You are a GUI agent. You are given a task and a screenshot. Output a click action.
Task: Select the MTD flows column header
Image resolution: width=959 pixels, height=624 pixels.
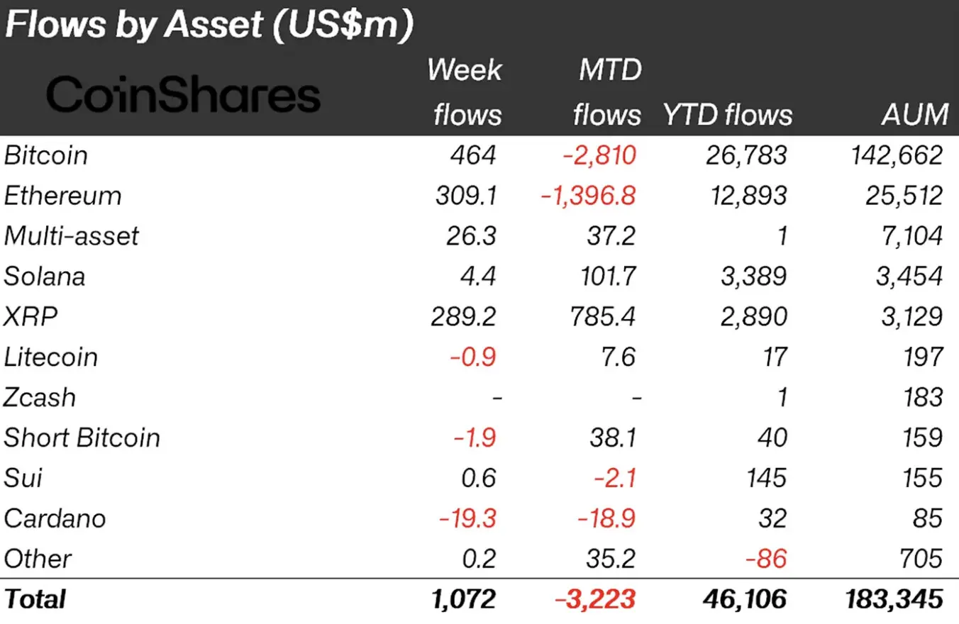[x=609, y=92]
